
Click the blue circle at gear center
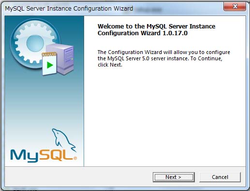(35, 43)
